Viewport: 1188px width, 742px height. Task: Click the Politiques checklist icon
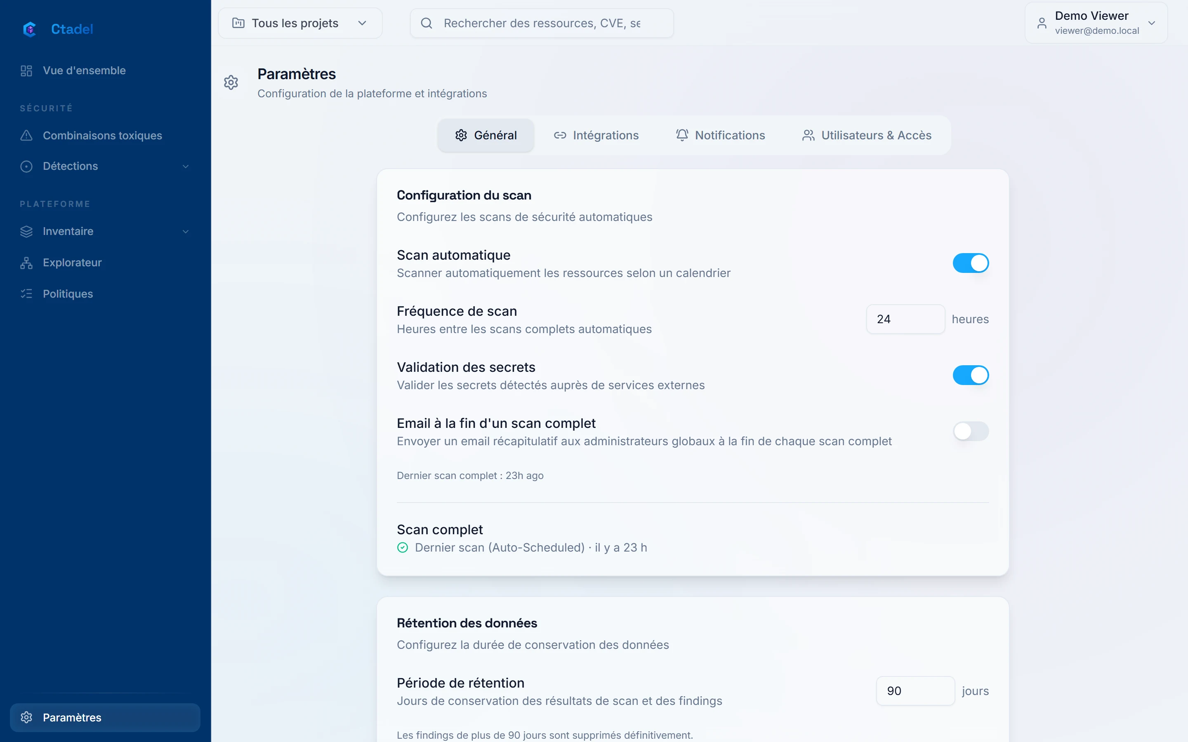point(26,294)
